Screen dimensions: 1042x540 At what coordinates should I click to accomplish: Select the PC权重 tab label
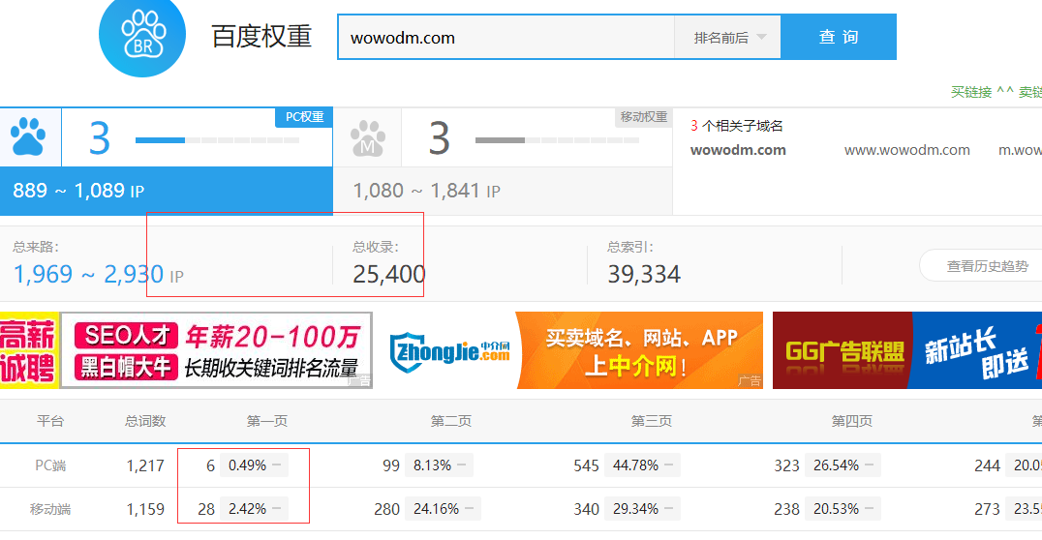click(x=304, y=117)
